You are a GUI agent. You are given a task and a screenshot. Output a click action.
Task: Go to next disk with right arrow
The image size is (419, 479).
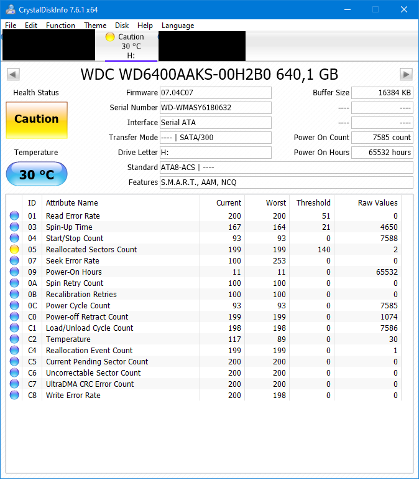[x=406, y=74]
